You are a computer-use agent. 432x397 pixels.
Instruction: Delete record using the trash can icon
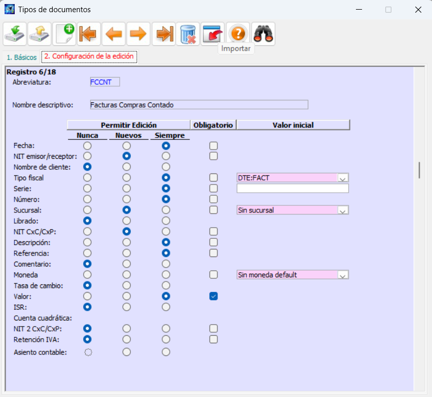(188, 34)
